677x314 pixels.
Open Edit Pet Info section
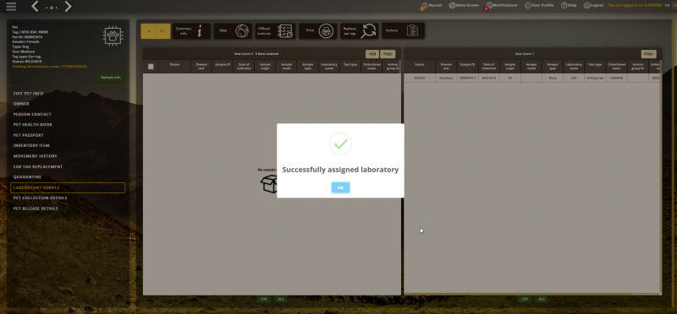(29, 94)
